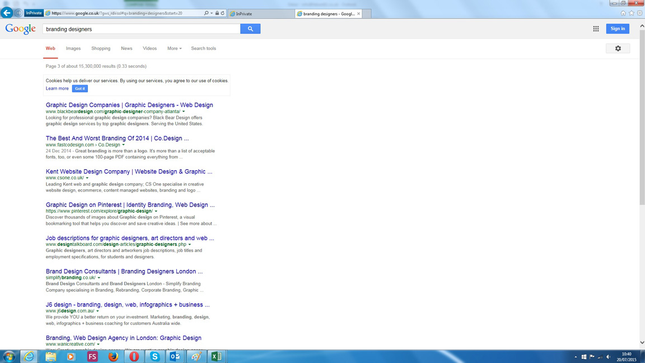The width and height of the screenshot is (645, 363).
Task: Click the Sign in button
Action: tap(618, 29)
